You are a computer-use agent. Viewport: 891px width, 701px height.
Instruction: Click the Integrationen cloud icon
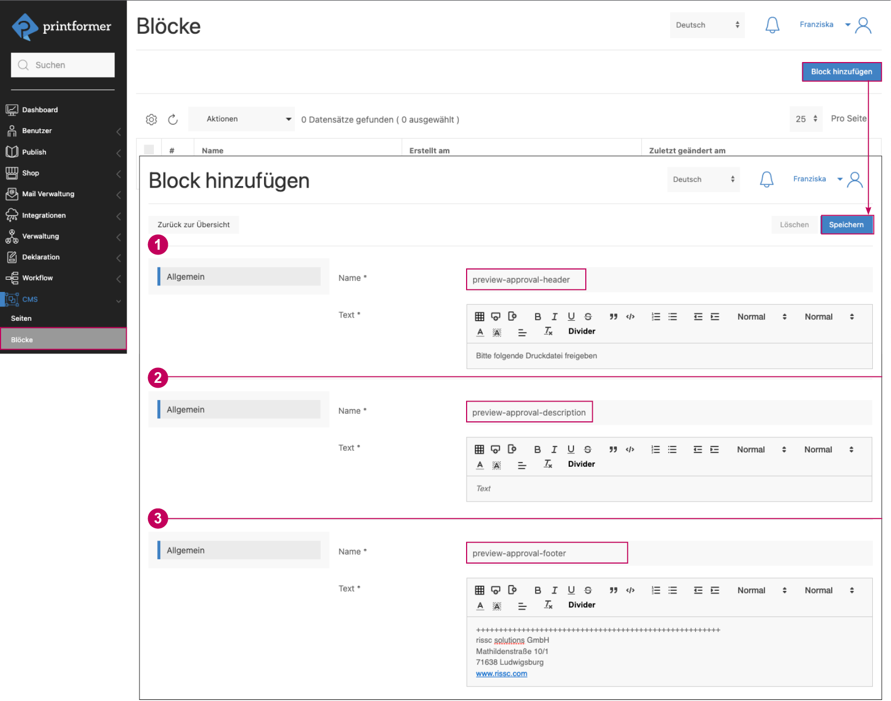pos(12,215)
